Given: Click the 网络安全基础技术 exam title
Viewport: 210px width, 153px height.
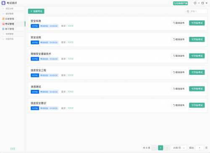Looking at the screenshot, I should coord(41,54).
